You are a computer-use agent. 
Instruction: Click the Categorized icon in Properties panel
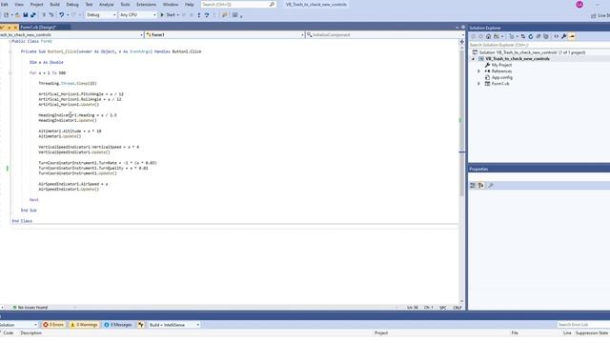point(473,186)
